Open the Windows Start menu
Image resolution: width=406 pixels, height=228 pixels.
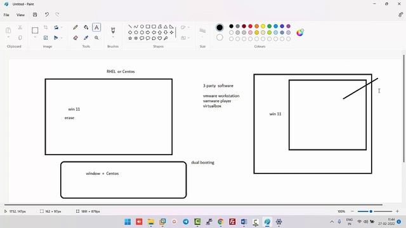pyautogui.click(x=128, y=222)
